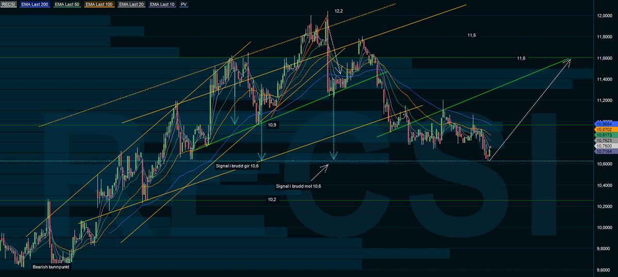Click the 10,0000 axis value
Image resolution: width=618 pixels, height=277 pixels.
tap(604, 227)
